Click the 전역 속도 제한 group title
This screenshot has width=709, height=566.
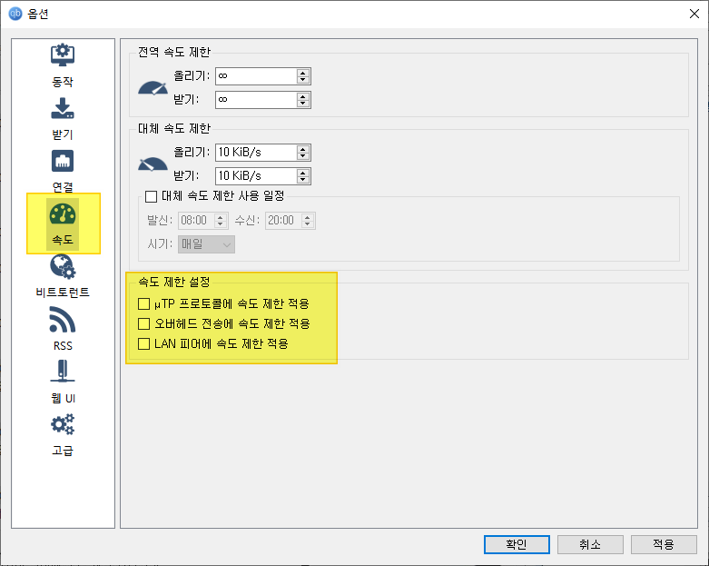pos(174,52)
